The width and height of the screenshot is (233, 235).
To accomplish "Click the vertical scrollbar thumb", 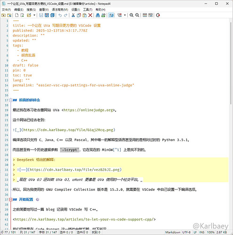I will coord(231,63).
